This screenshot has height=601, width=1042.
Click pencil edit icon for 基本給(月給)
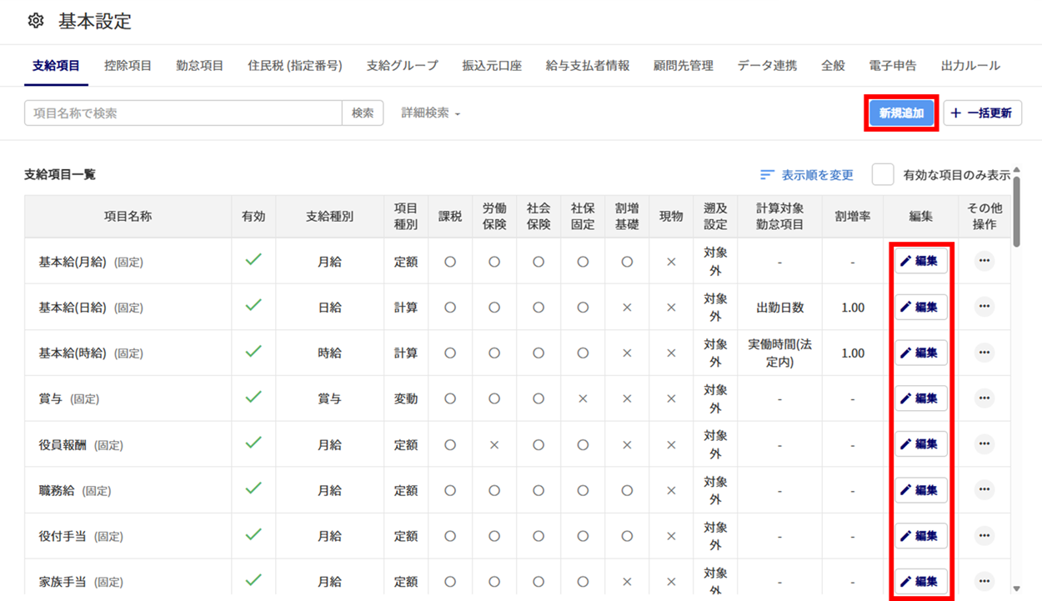coord(906,262)
